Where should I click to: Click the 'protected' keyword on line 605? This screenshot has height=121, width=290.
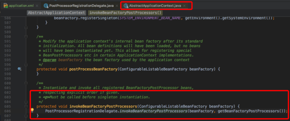46,107
